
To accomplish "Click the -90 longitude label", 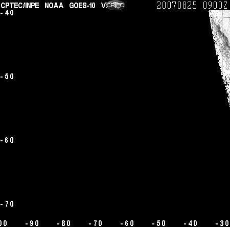I will (32, 223).
